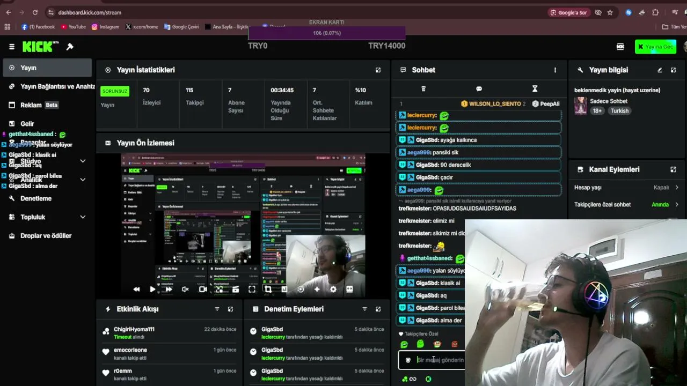Open Droplar ve ödüller sidebar item

pyautogui.click(x=47, y=236)
